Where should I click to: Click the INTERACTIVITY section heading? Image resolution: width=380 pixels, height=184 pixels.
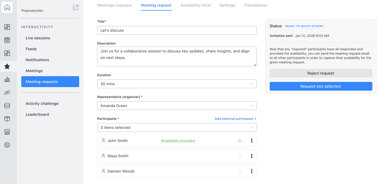[x=37, y=27]
